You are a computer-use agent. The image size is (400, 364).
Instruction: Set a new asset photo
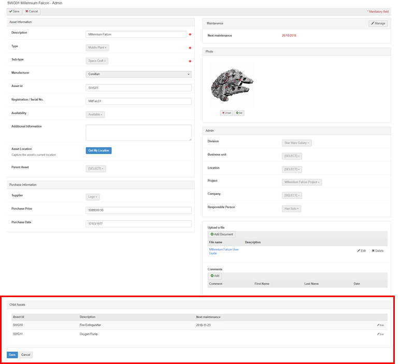tap(239, 113)
